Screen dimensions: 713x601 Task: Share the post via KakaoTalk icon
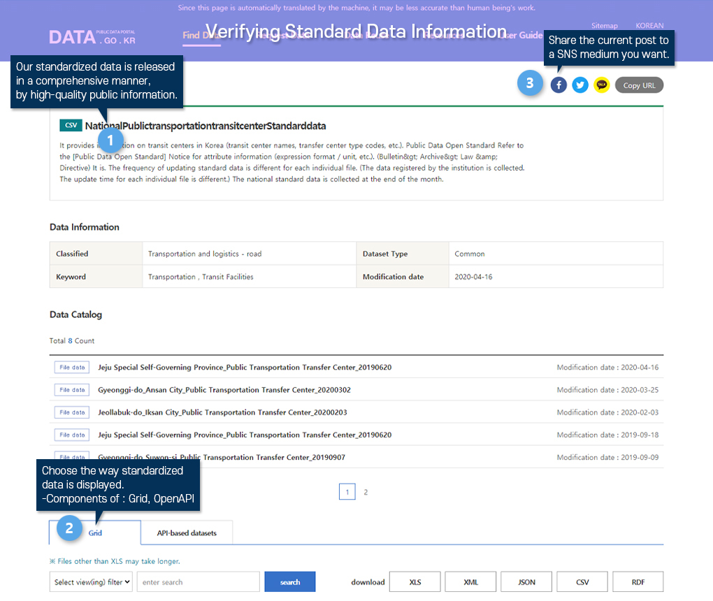(x=601, y=85)
